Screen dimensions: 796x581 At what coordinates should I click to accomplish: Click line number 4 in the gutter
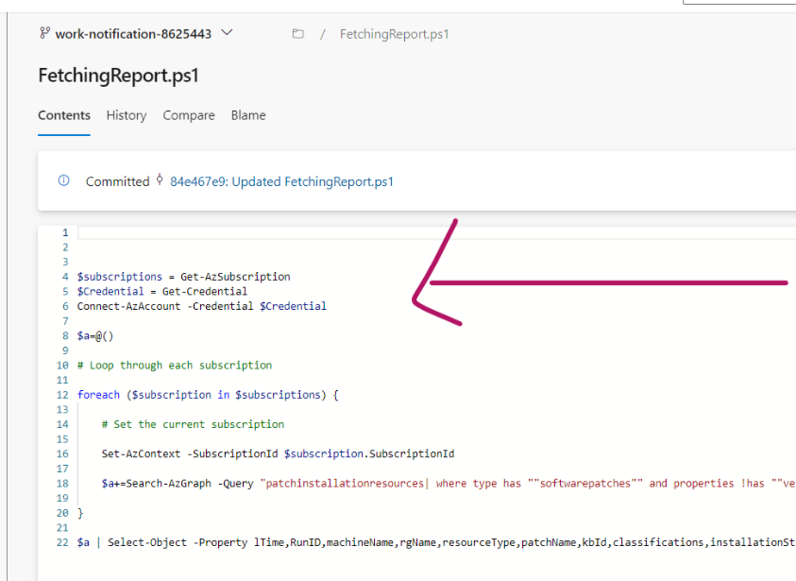pyautogui.click(x=65, y=277)
